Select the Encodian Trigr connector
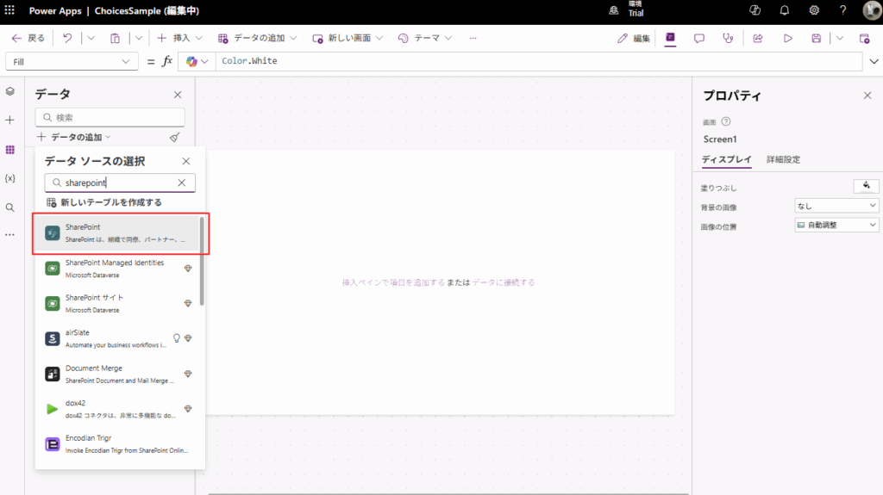The image size is (883, 495). [117, 444]
